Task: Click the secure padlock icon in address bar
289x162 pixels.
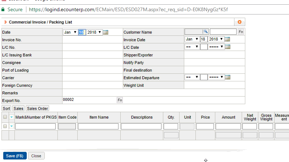Action: (3, 9)
